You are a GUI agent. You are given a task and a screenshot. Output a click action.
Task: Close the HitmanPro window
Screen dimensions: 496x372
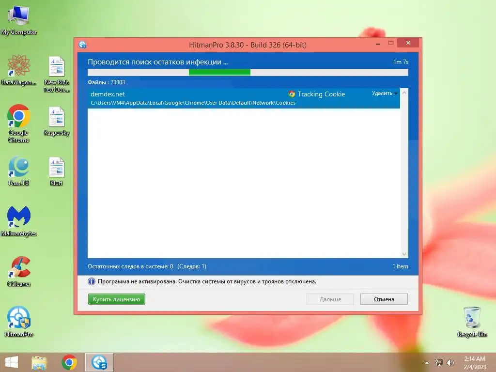pos(408,43)
